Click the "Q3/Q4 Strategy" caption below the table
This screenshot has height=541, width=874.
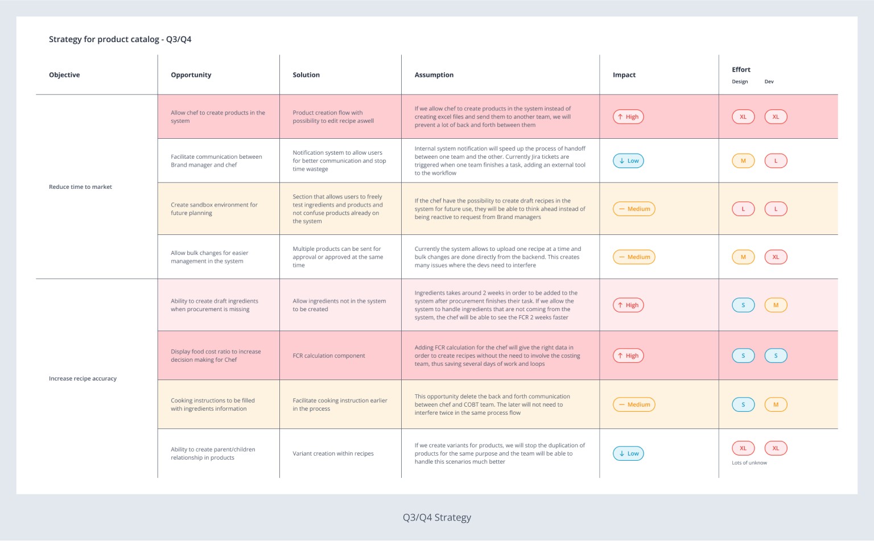pos(436,518)
